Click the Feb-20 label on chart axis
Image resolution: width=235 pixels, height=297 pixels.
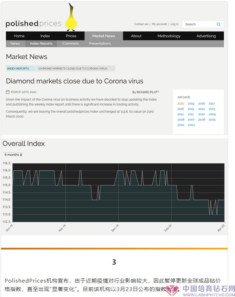point(168,228)
